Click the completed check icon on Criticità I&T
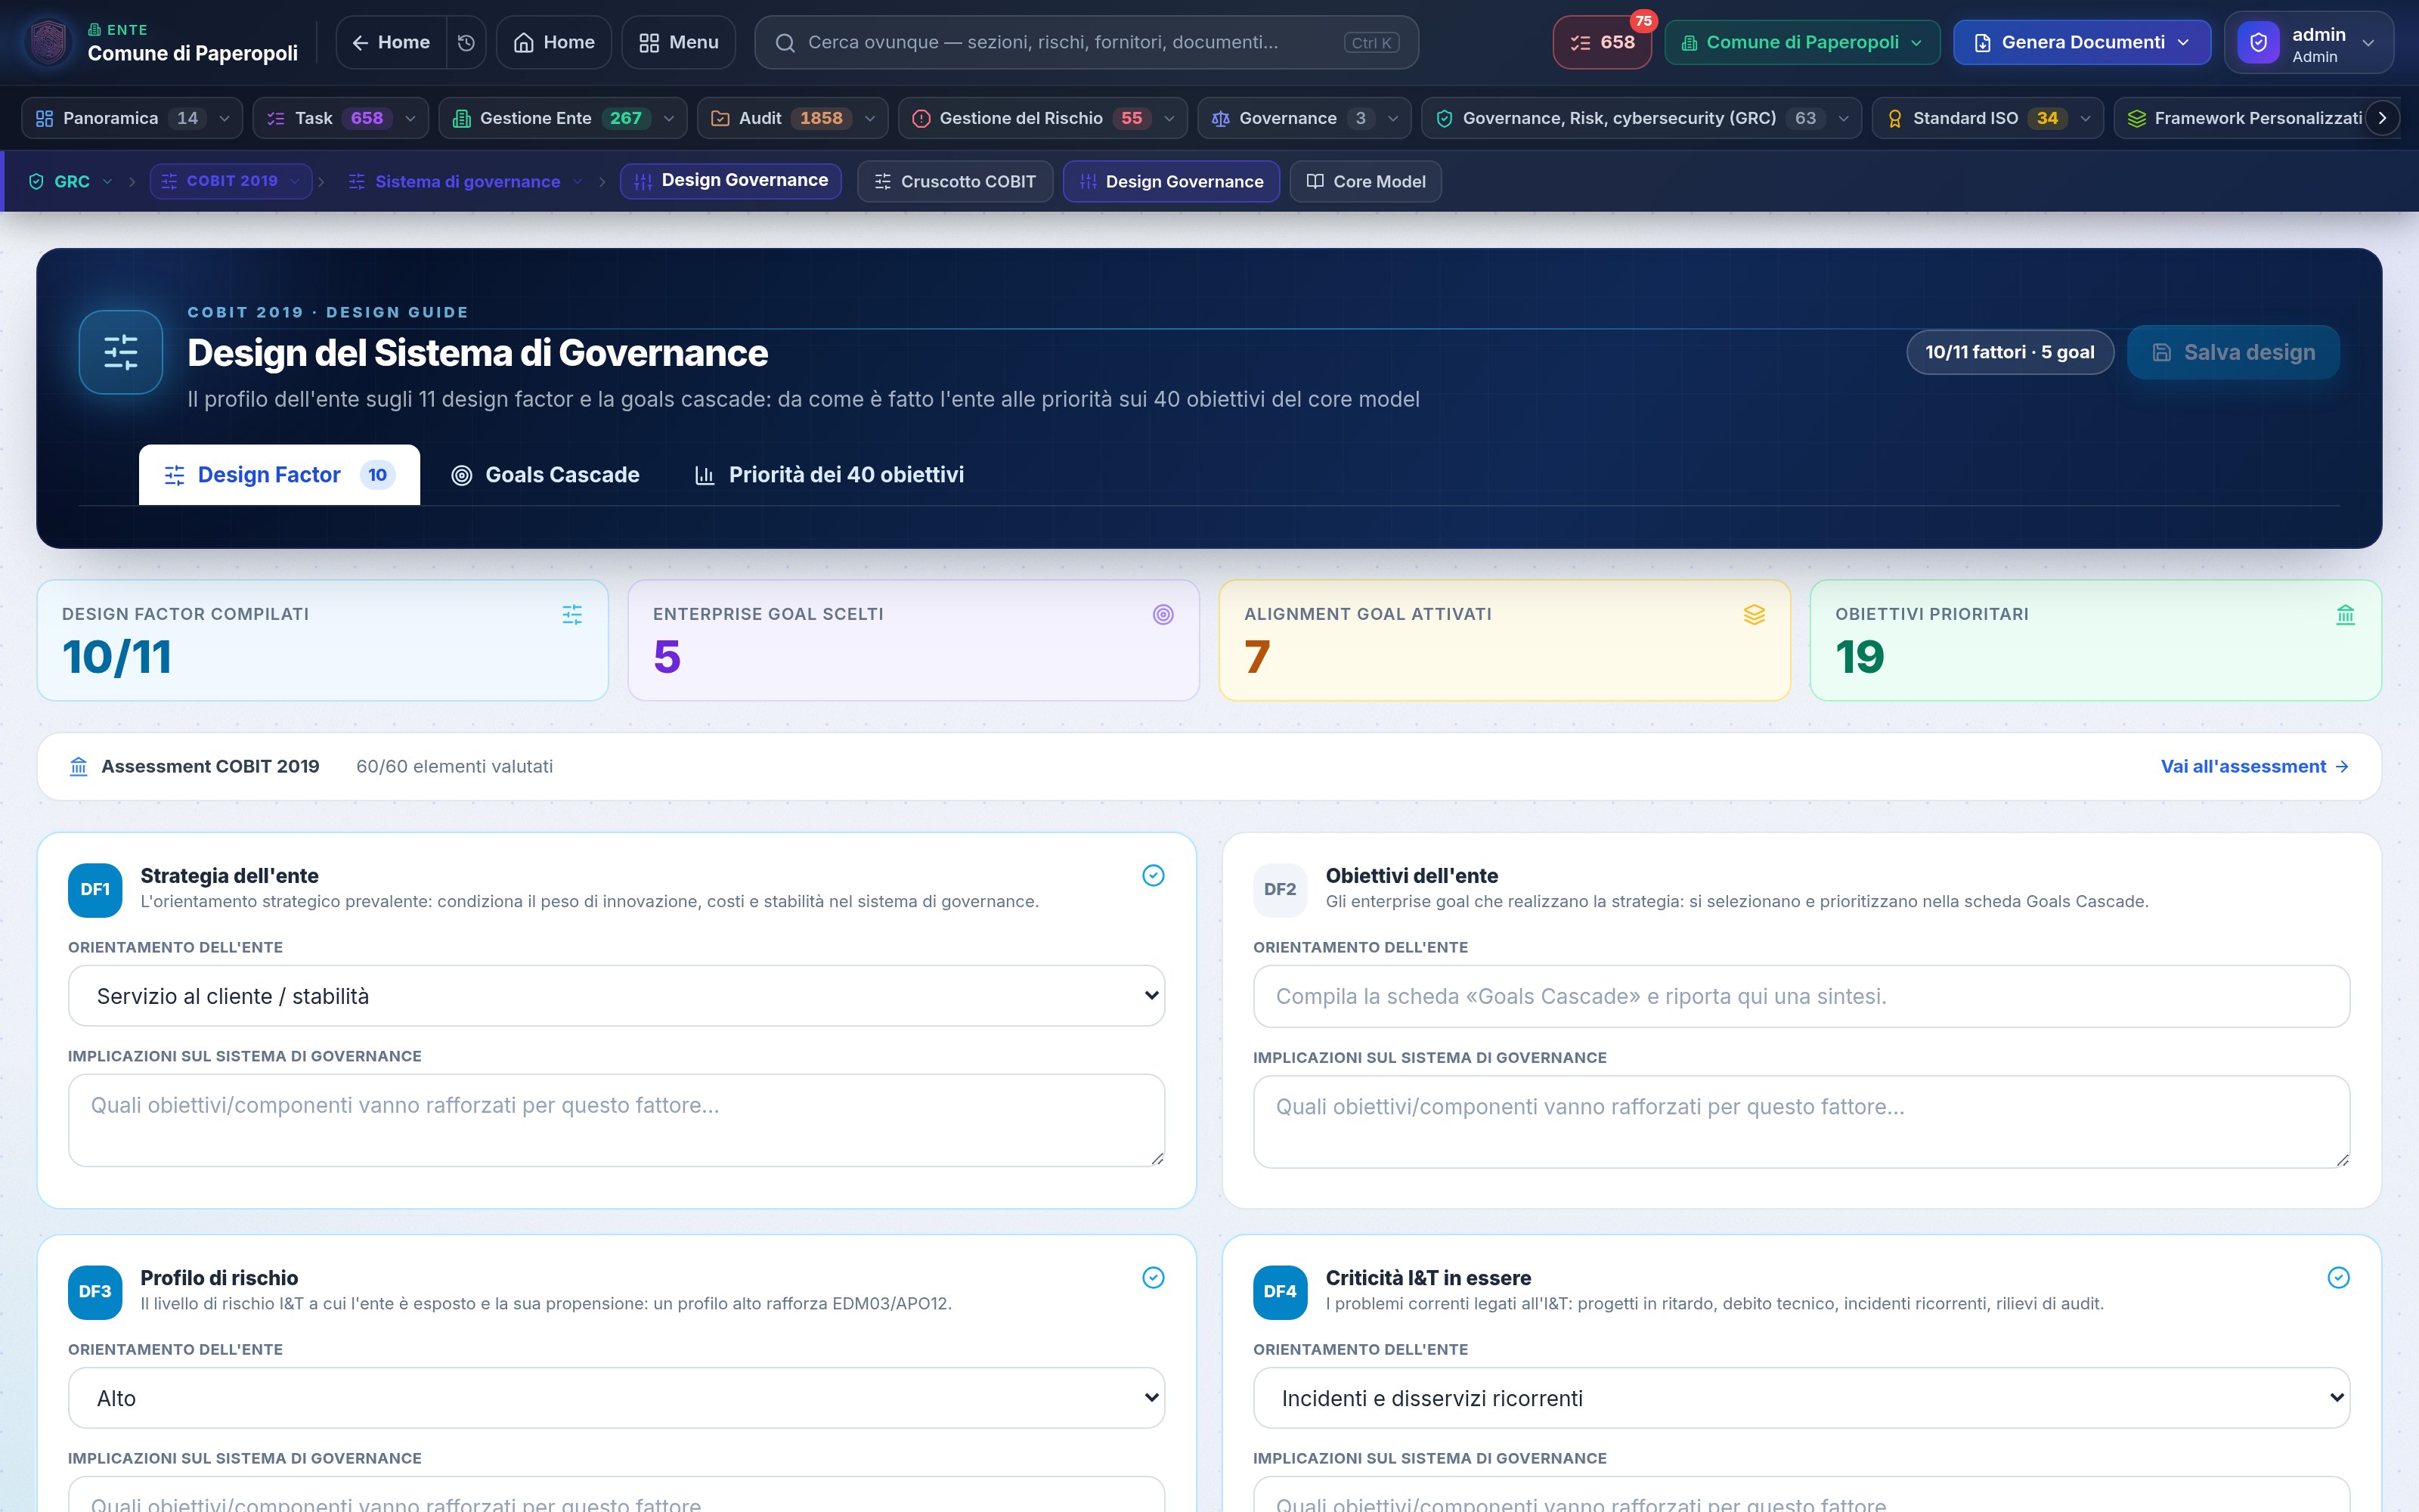2419x1512 pixels. 2338,1277
